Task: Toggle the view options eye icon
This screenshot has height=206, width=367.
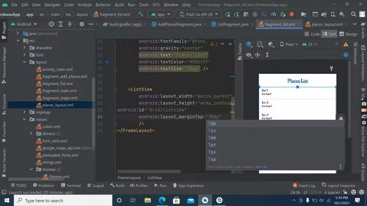Action: (x=248, y=55)
